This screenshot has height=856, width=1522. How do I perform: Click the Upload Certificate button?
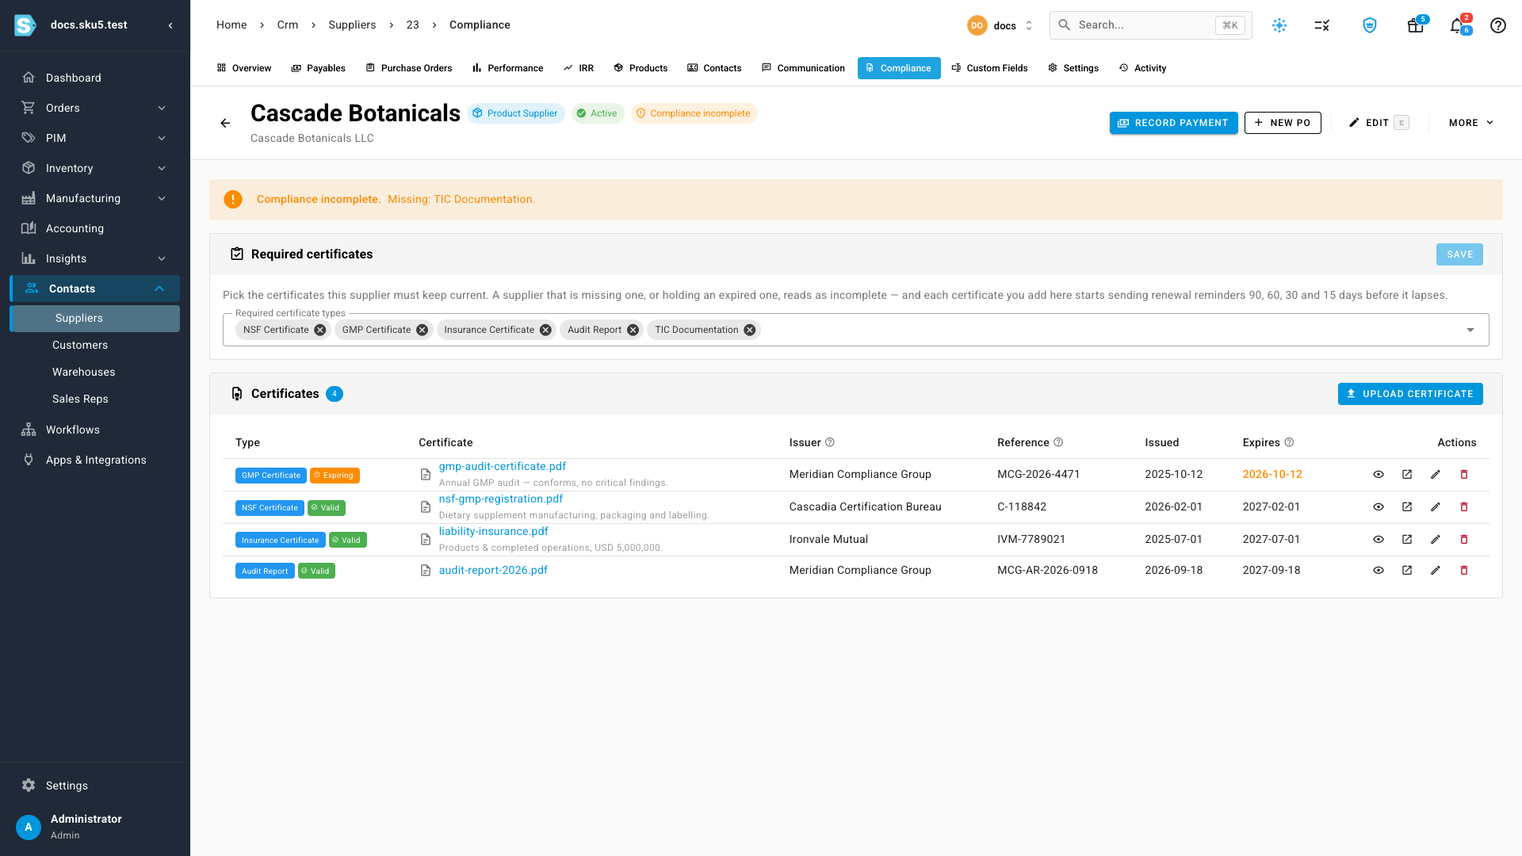click(1410, 394)
